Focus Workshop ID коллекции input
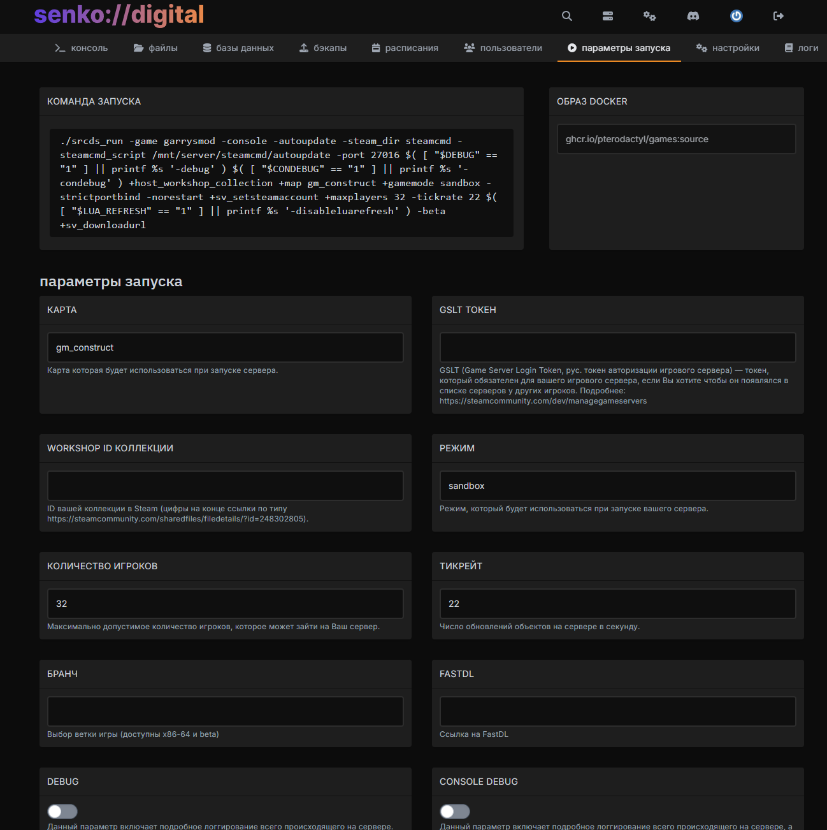Viewport: 827px width, 830px height. point(226,486)
